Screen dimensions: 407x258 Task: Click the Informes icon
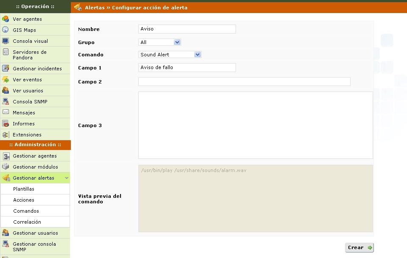point(6,124)
